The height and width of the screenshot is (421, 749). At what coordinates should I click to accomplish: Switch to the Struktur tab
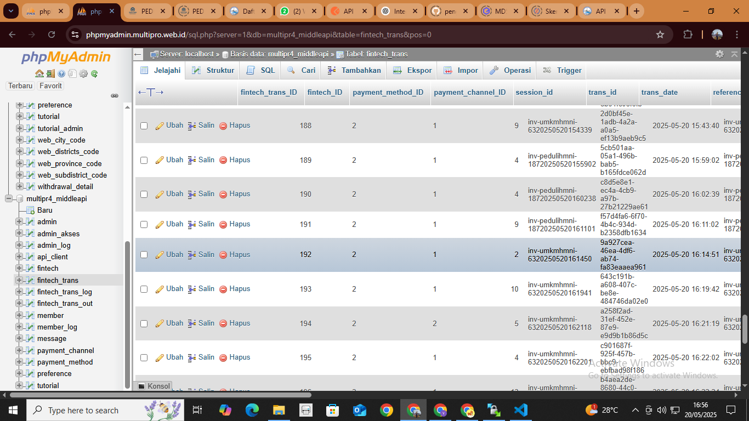pos(213,70)
